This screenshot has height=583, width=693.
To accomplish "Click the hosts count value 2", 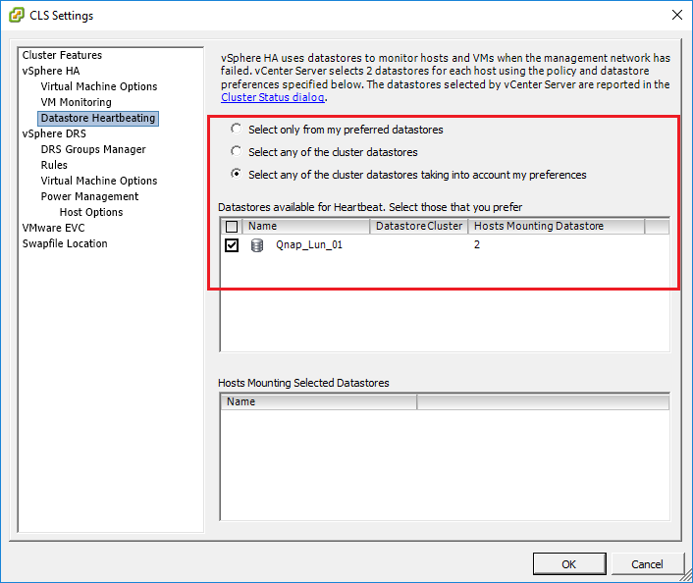I will 477,244.
